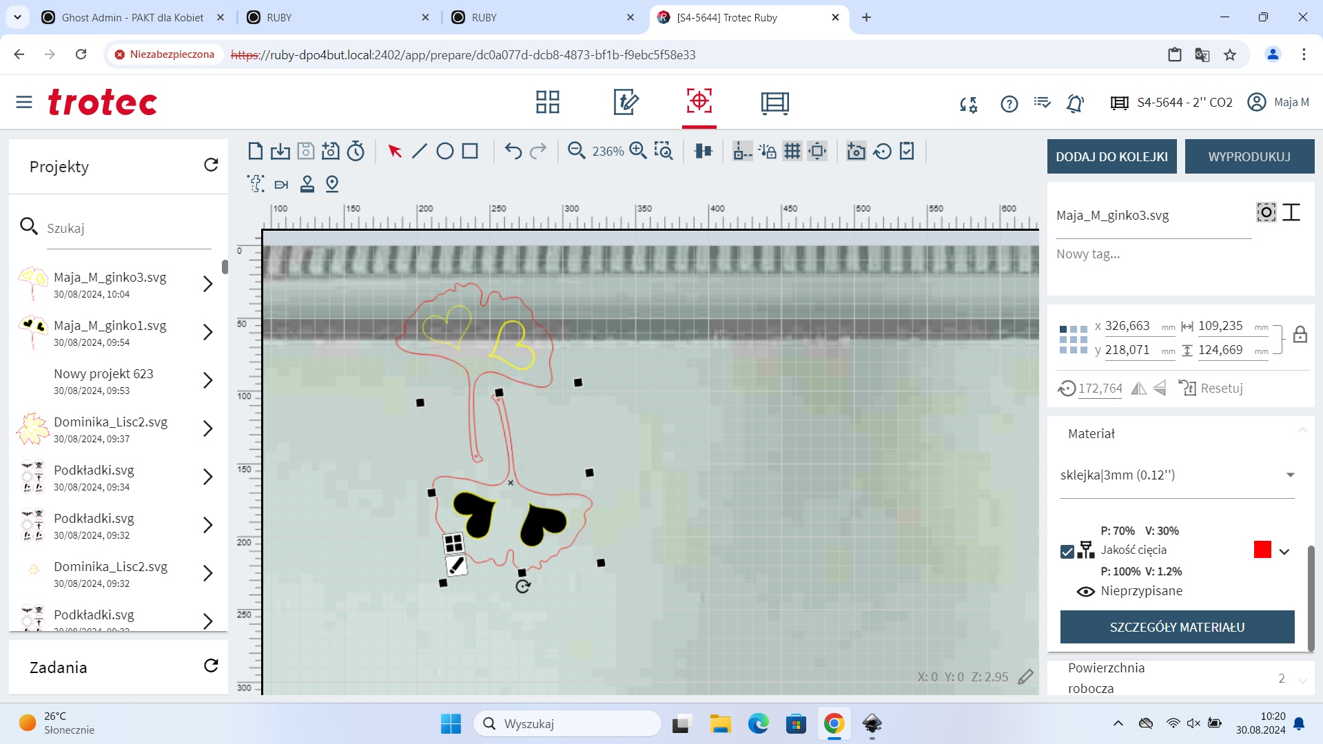
Task: Expand Nowy projekt 623 arrow
Action: (208, 380)
